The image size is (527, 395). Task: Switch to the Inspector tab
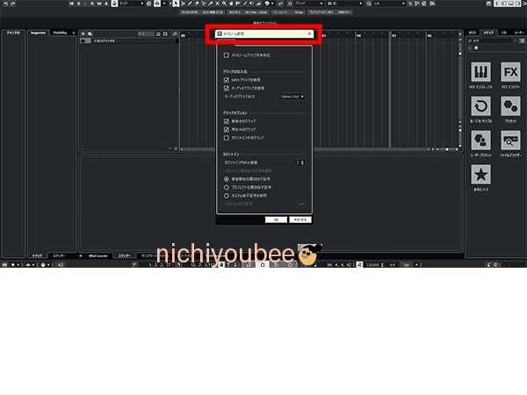click(x=38, y=32)
